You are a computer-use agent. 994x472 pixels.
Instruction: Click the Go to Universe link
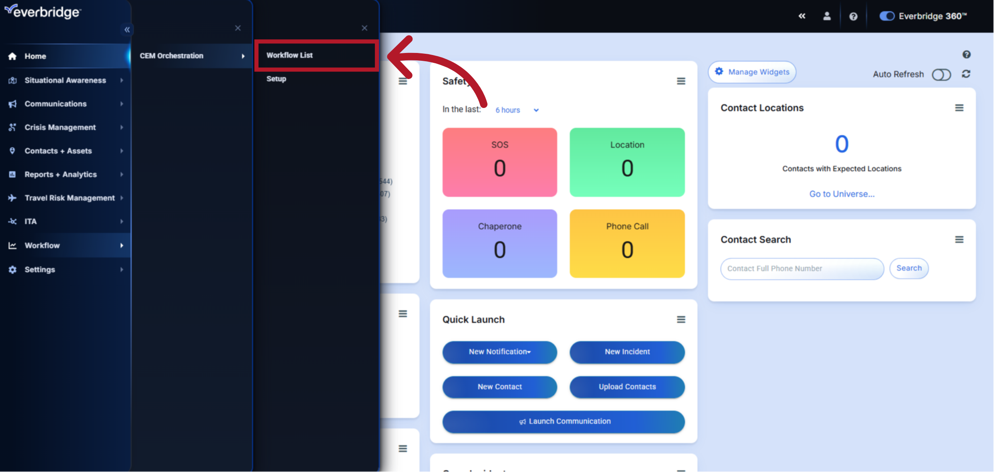click(x=842, y=194)
